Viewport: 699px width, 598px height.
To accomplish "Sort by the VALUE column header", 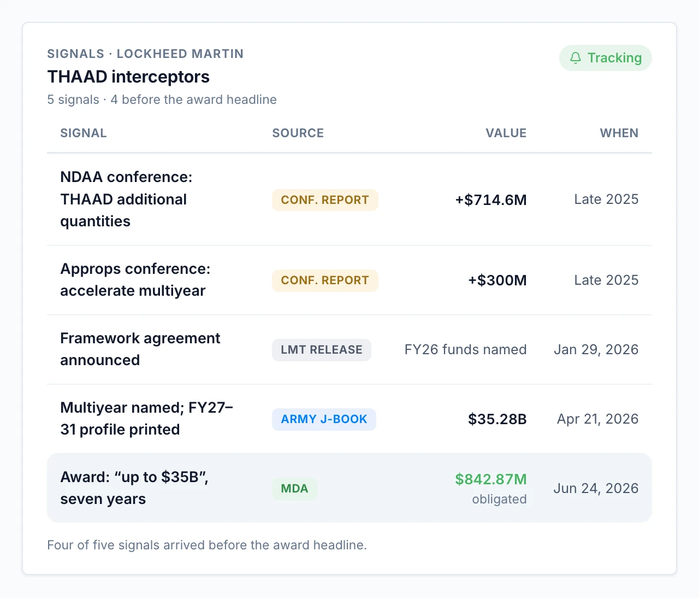I will tap(506, 133).
